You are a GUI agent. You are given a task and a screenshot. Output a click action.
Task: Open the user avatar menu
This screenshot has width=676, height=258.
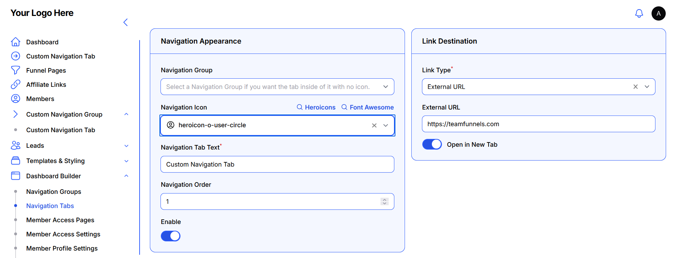click(658, 13)
